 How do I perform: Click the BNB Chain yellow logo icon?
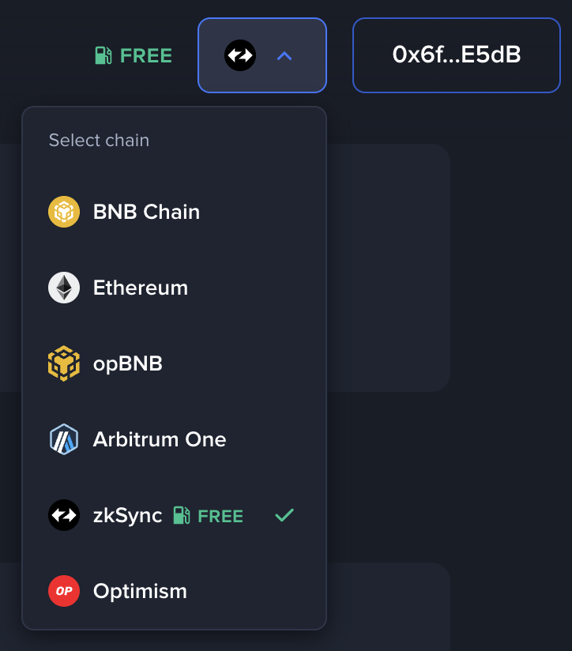click(64, 212)
